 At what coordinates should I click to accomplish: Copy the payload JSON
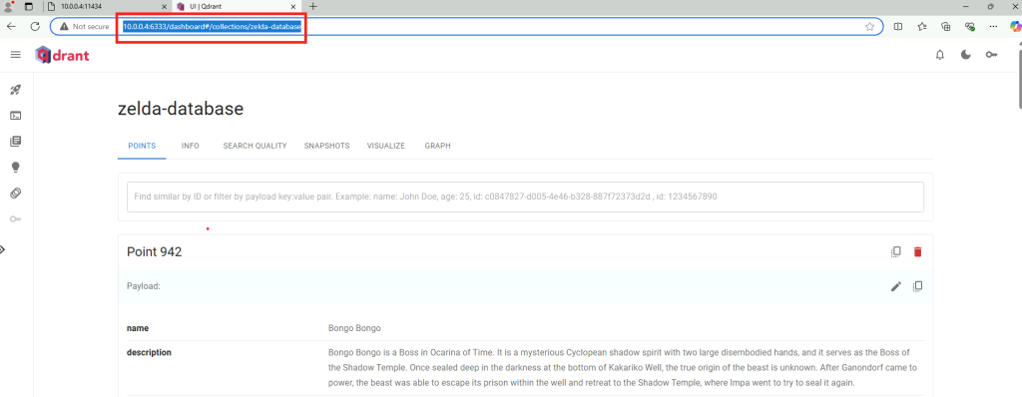point(918,286)
